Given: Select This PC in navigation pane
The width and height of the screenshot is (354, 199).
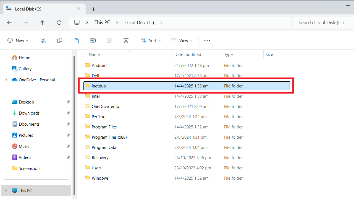Looking at the screenshot, I should click(x=36, y=190).
